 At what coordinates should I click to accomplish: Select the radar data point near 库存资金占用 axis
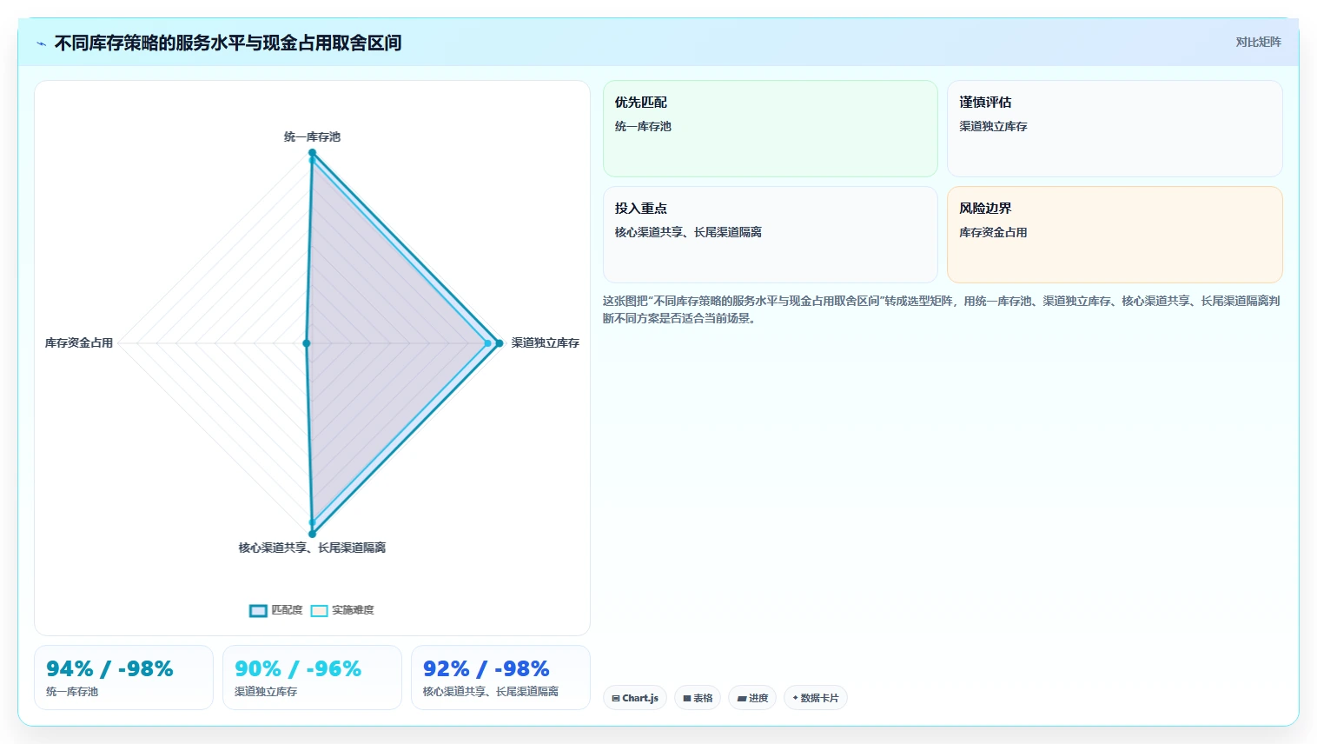pos(306,343)
